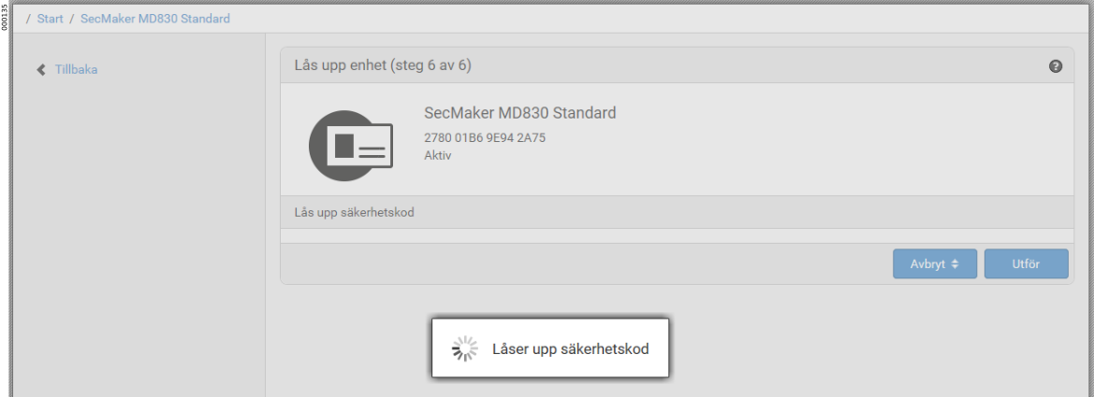The image size is (1094, 397).
Task: Click the Tillbaka left chevron icon
Action: click(x=41, y=70)
